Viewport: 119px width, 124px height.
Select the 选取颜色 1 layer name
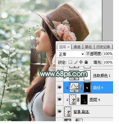click(x=102, y=76)
